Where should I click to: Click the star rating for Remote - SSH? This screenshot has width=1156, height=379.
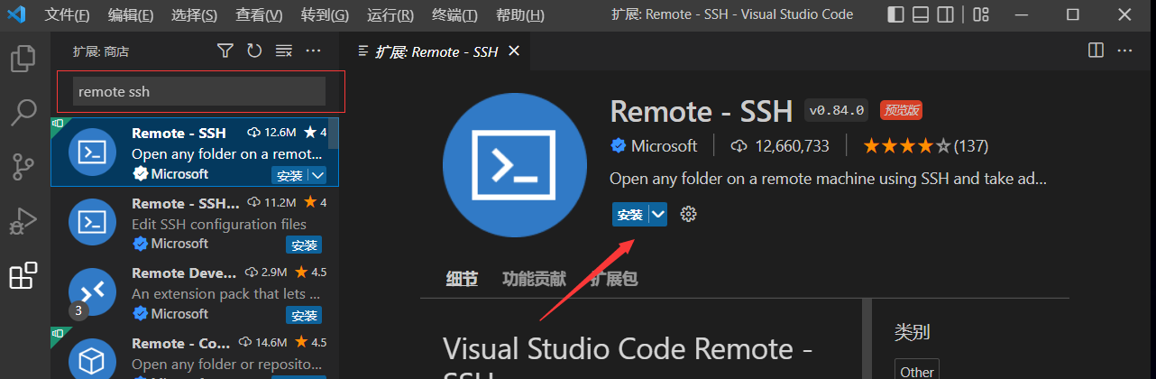906,145
